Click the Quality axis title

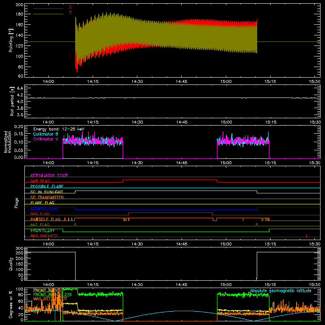click(x=11, y=264)
